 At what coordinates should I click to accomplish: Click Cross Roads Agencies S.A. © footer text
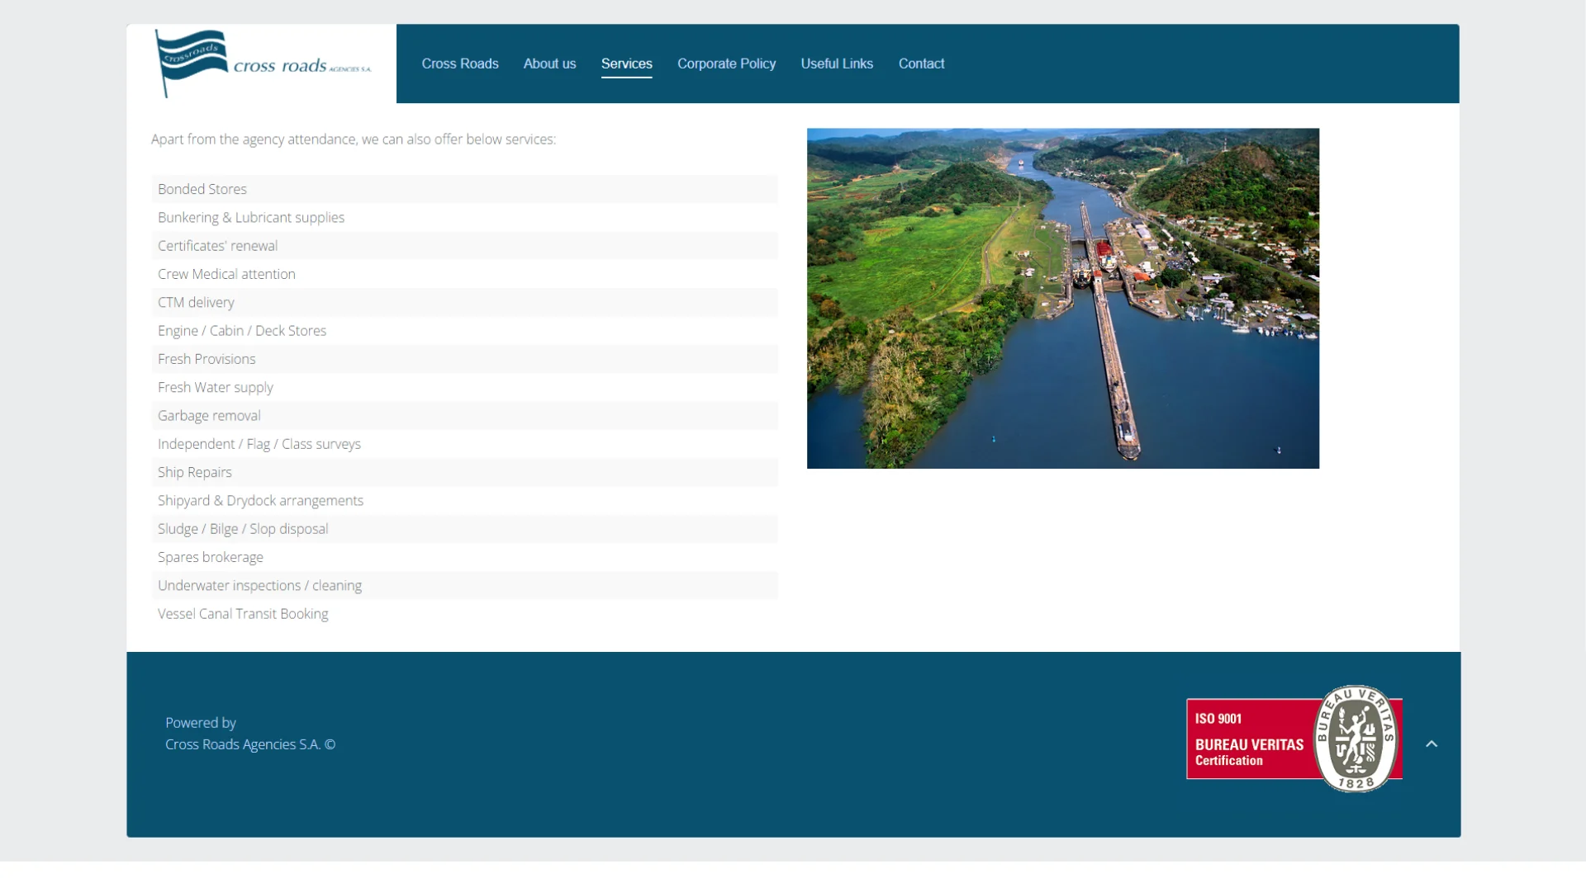coord(250,744)
